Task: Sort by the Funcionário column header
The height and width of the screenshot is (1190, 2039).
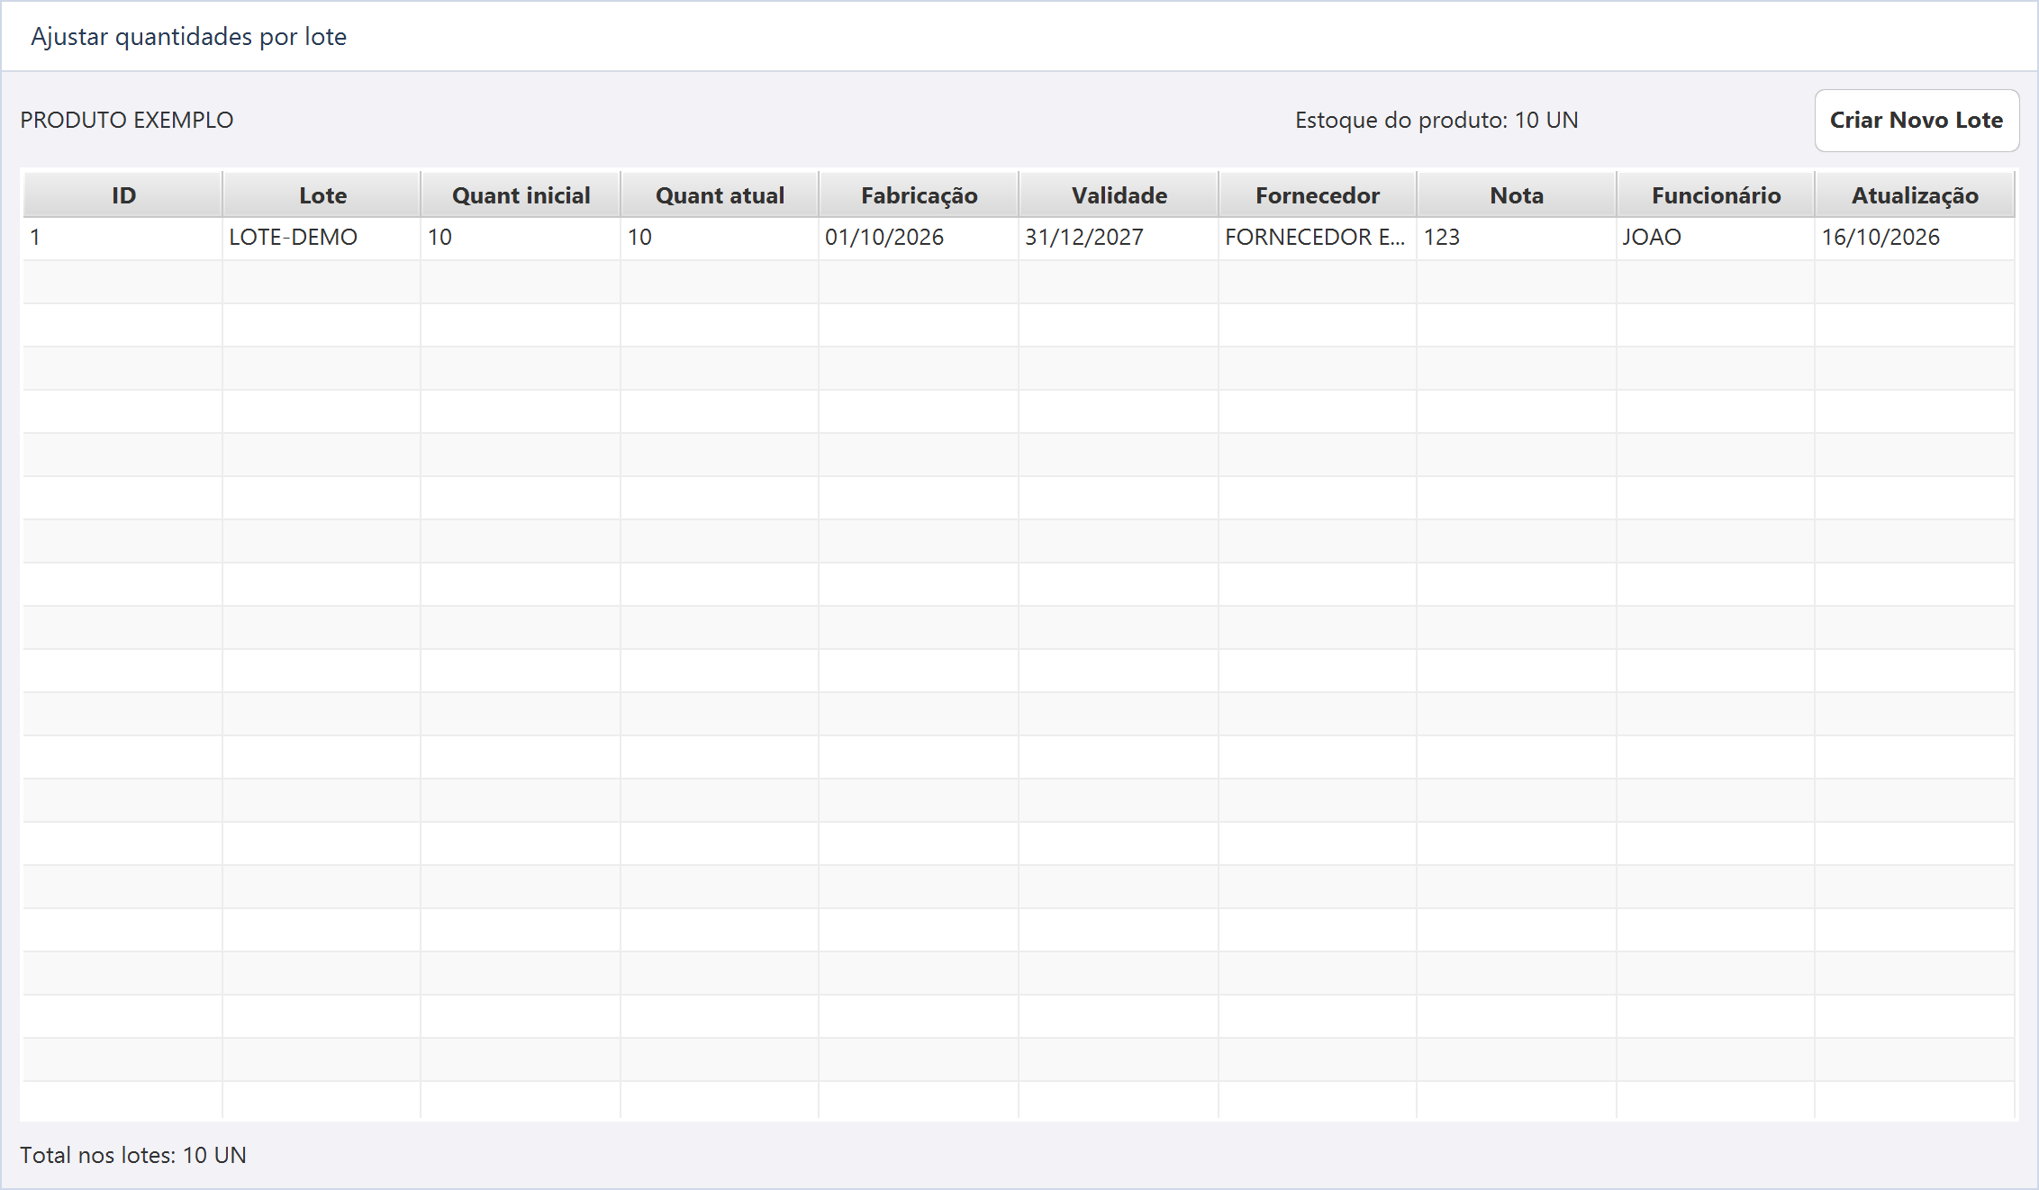Action: click(1716, 195)
